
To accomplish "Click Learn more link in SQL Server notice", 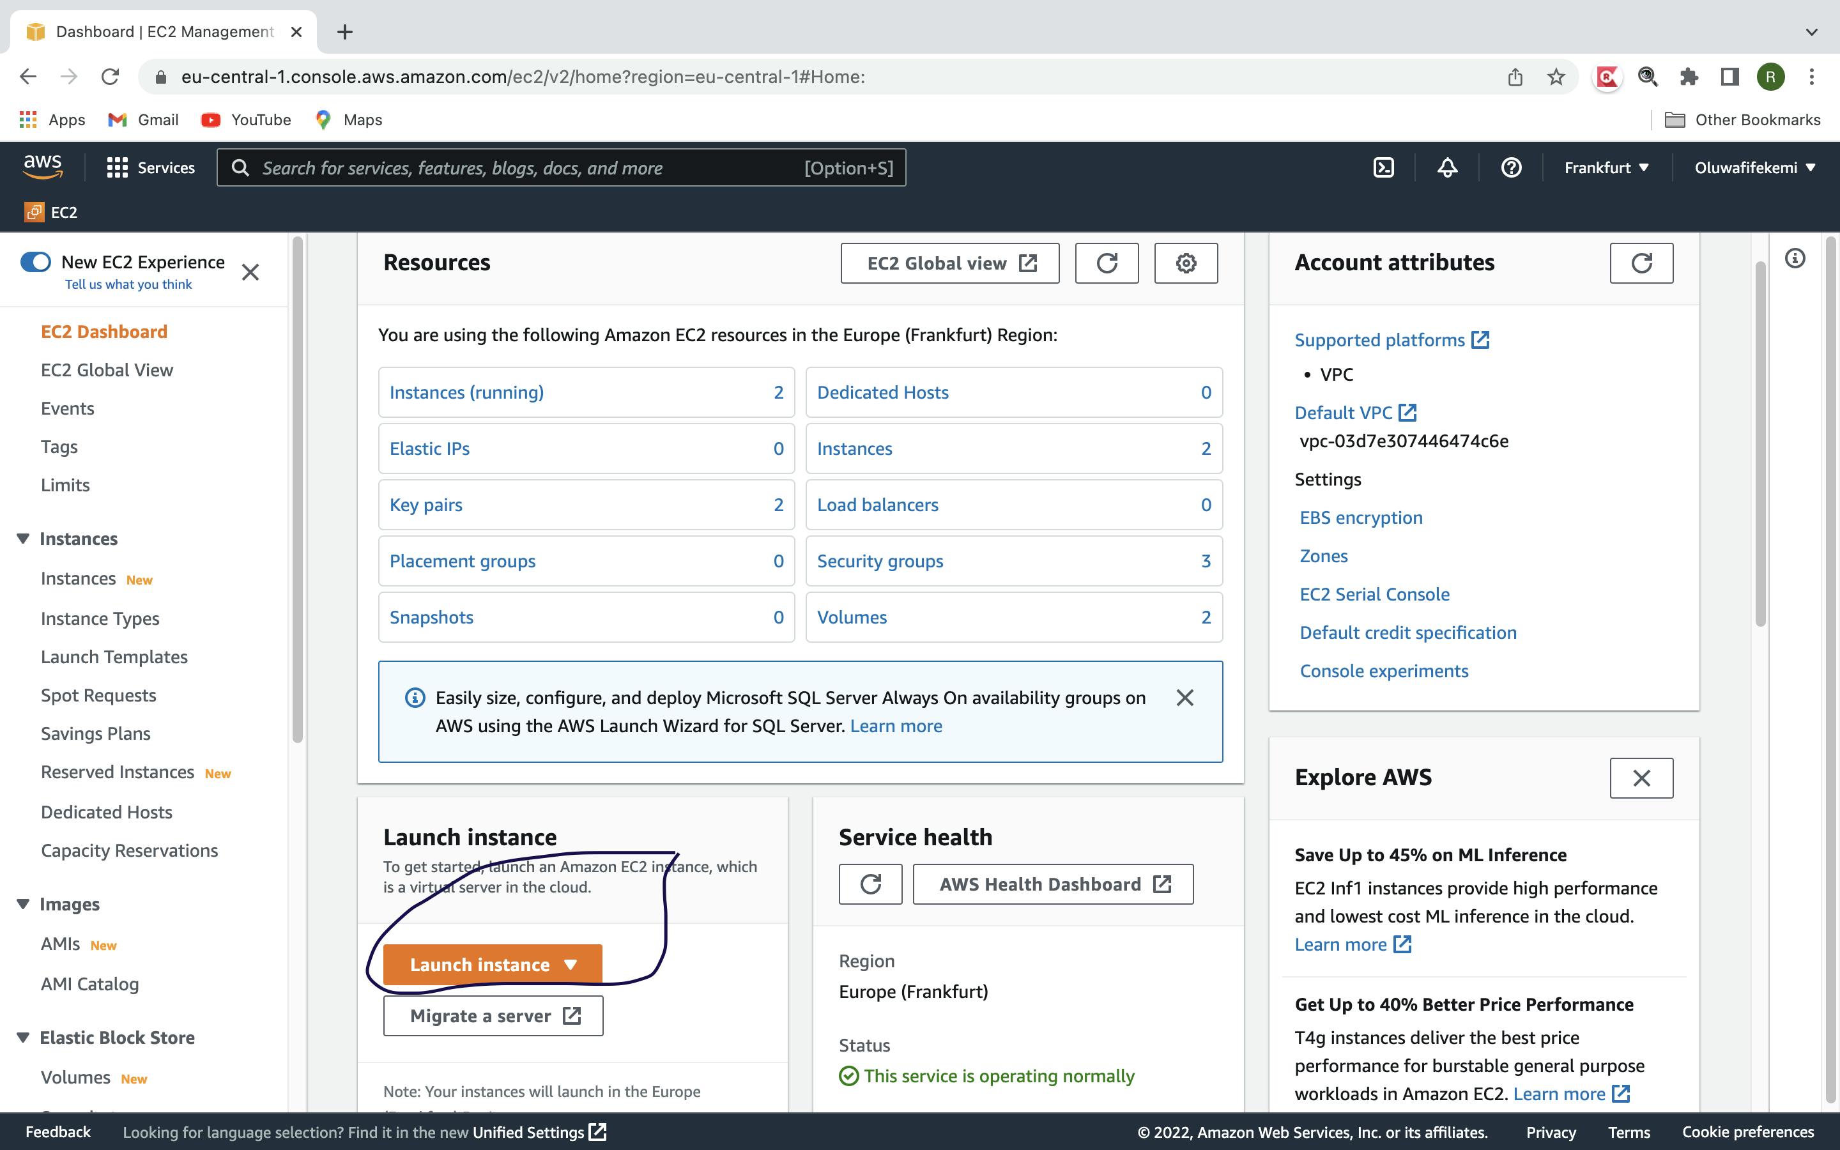I will pos(896,726).
